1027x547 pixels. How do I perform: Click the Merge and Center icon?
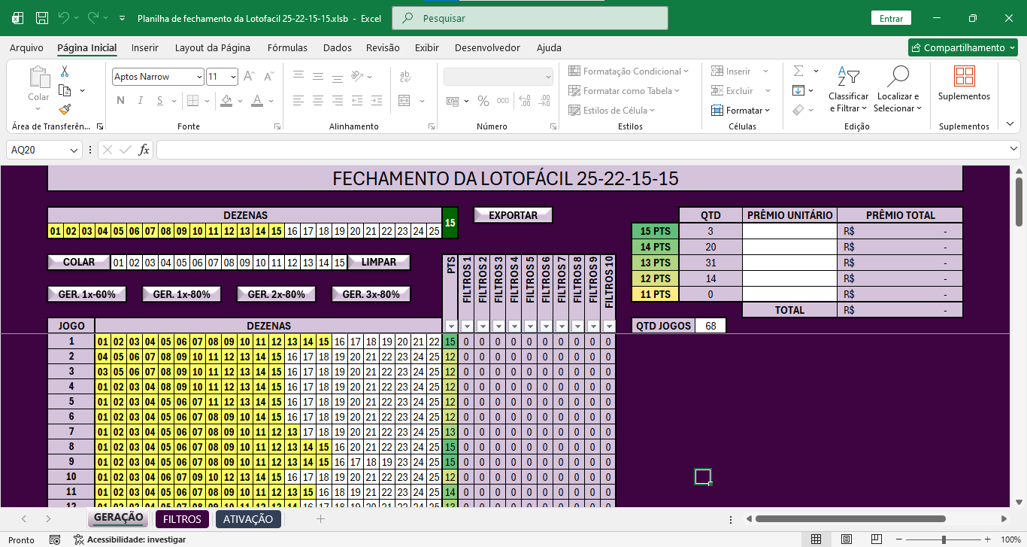[x=404, y=101]
